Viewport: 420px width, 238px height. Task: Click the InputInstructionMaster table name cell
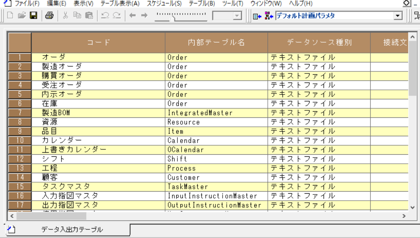click(216, 196)
